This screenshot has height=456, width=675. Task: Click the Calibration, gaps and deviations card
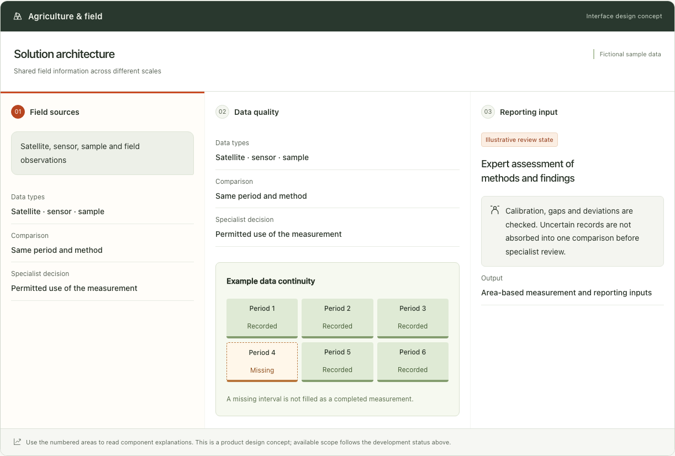point(572,231)
